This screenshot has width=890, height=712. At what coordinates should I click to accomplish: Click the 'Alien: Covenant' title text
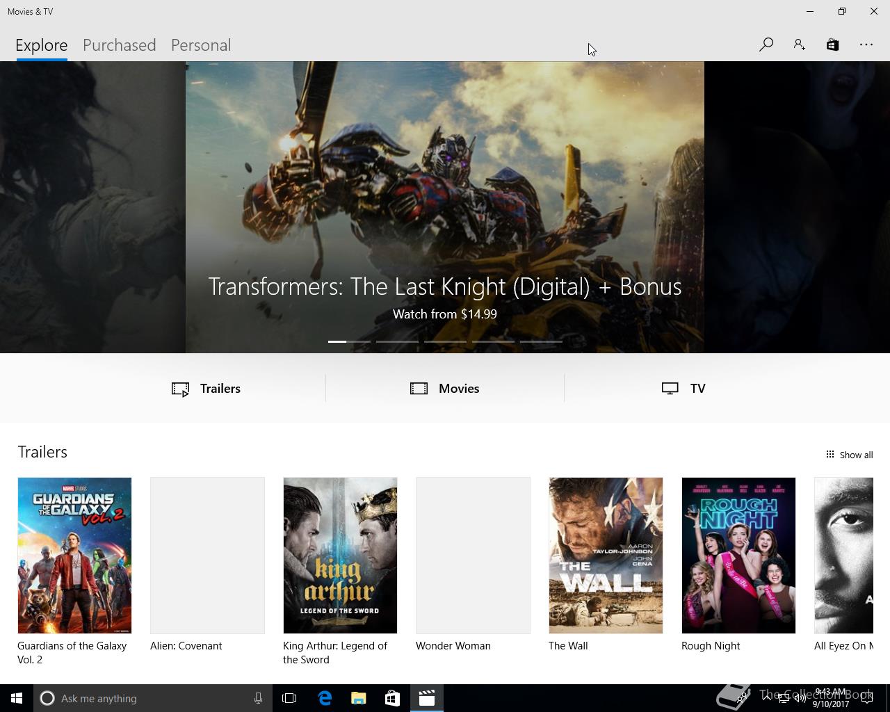186,646
